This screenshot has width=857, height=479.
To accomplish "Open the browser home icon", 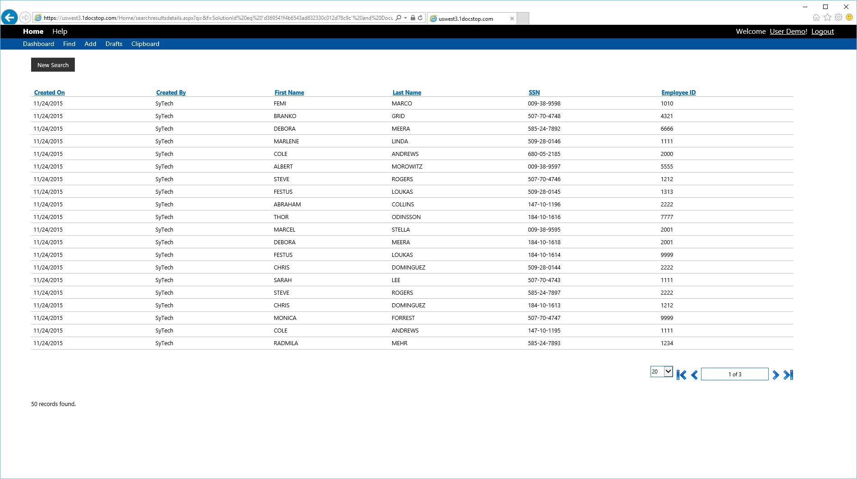I will pos(816,18).
